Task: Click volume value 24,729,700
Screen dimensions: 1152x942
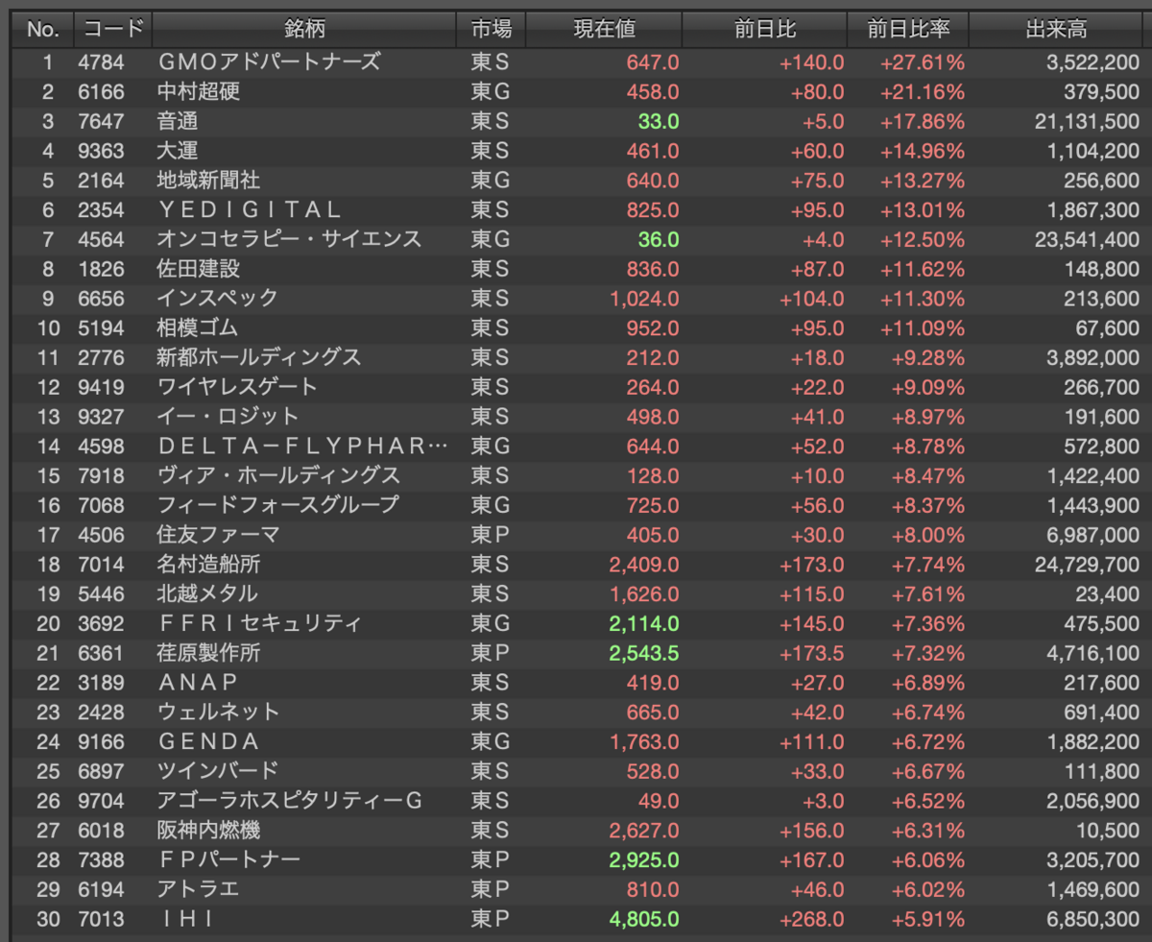Action: tap(1087, 565)
